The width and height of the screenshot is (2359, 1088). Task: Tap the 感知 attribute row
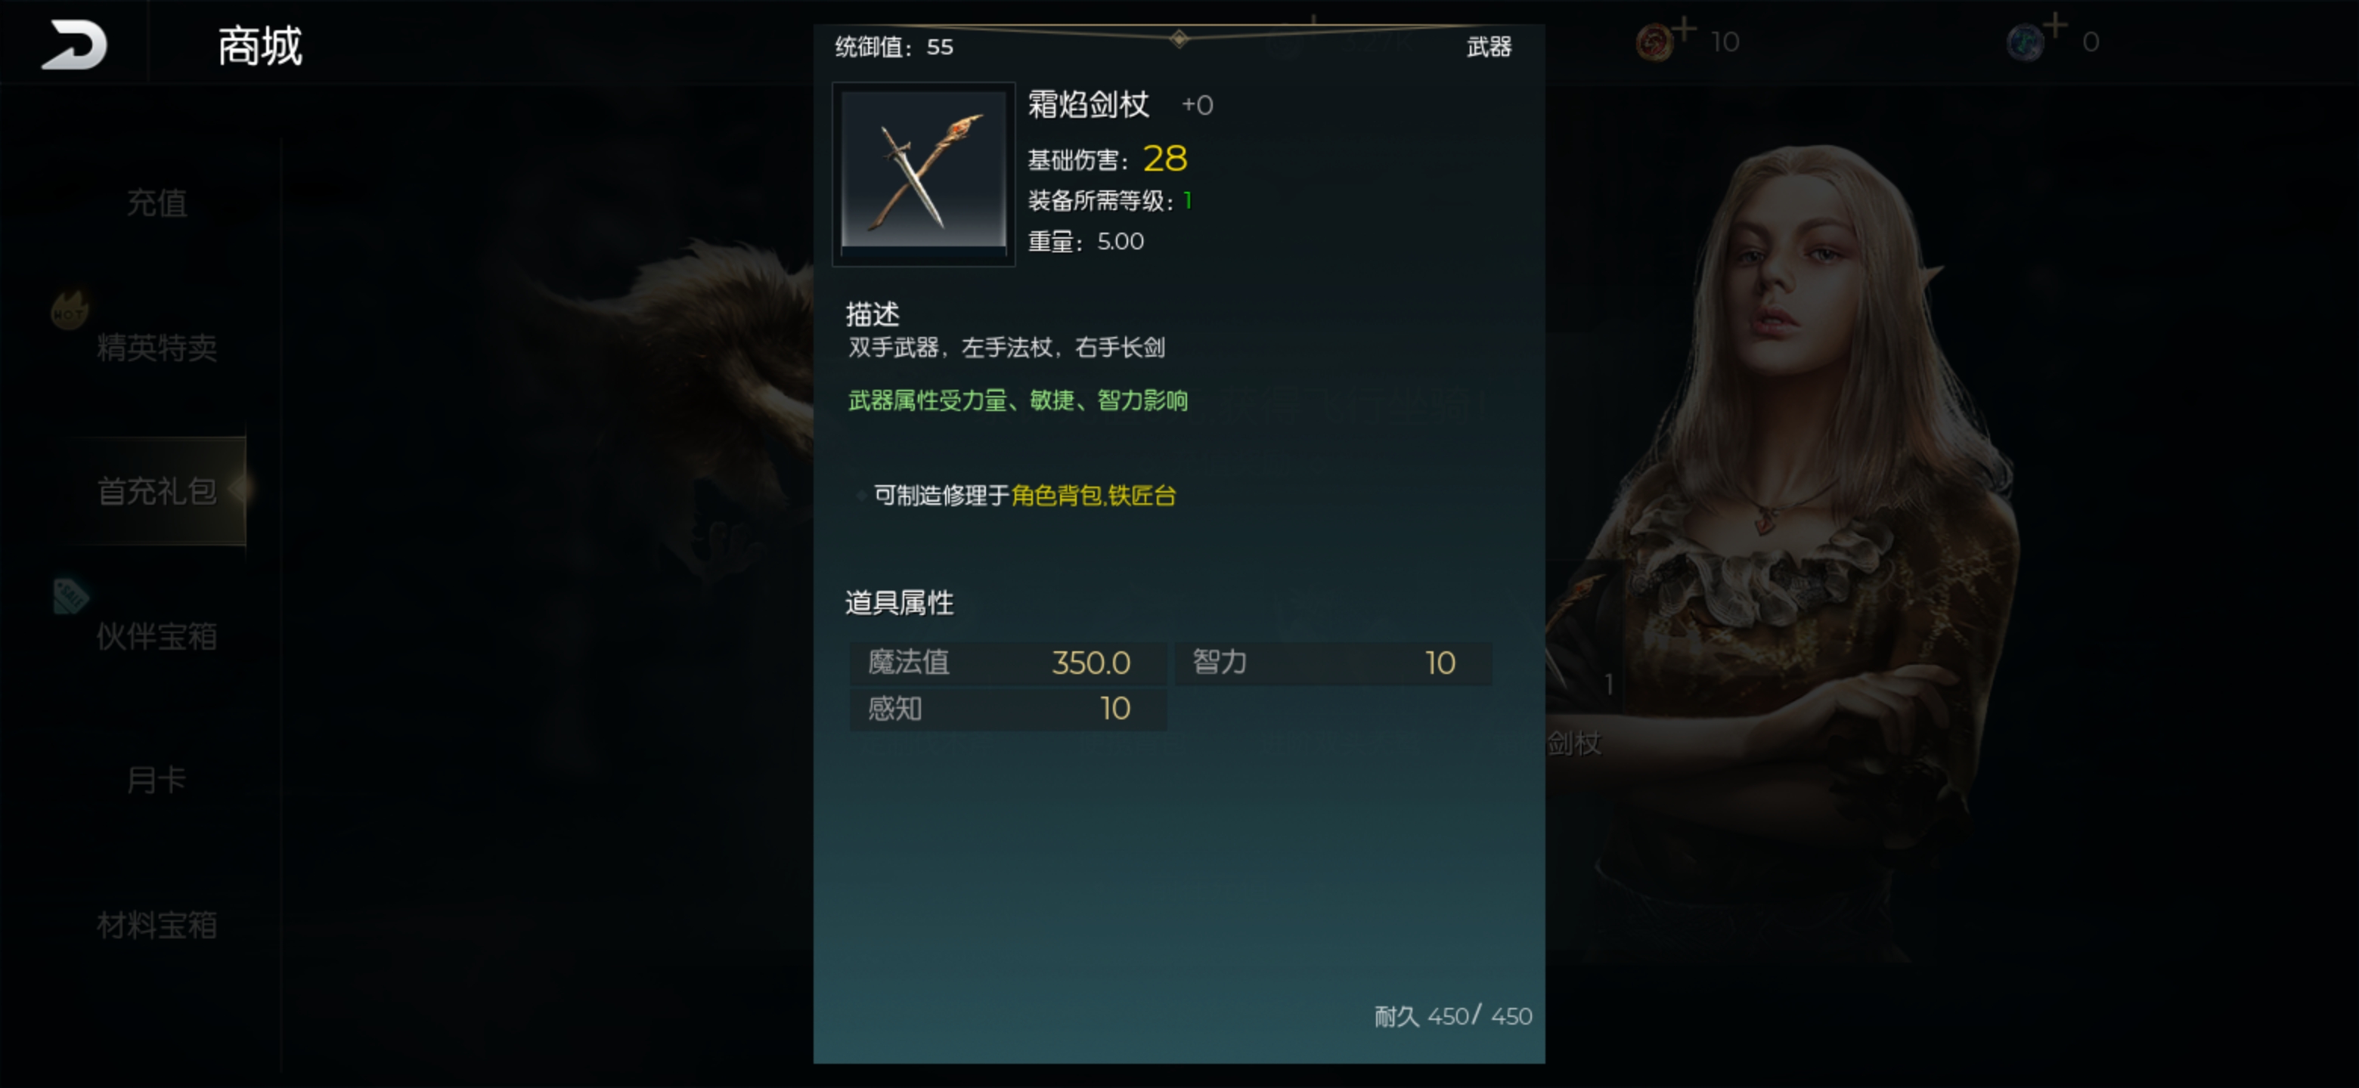[x=1007, y=709]
